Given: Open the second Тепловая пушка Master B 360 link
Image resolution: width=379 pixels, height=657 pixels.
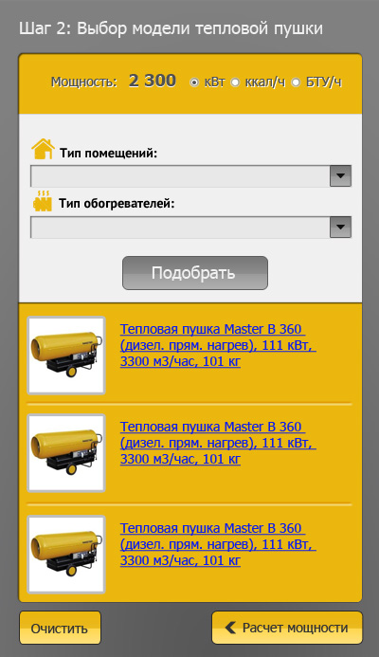Looking at the screenshot, I should (218, 443).
